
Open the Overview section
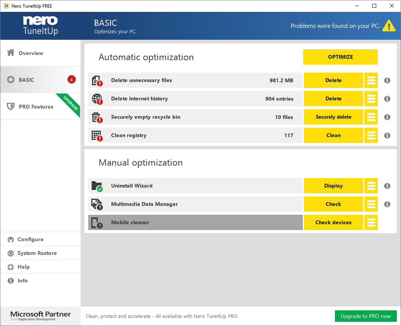(x=40, y=53)
